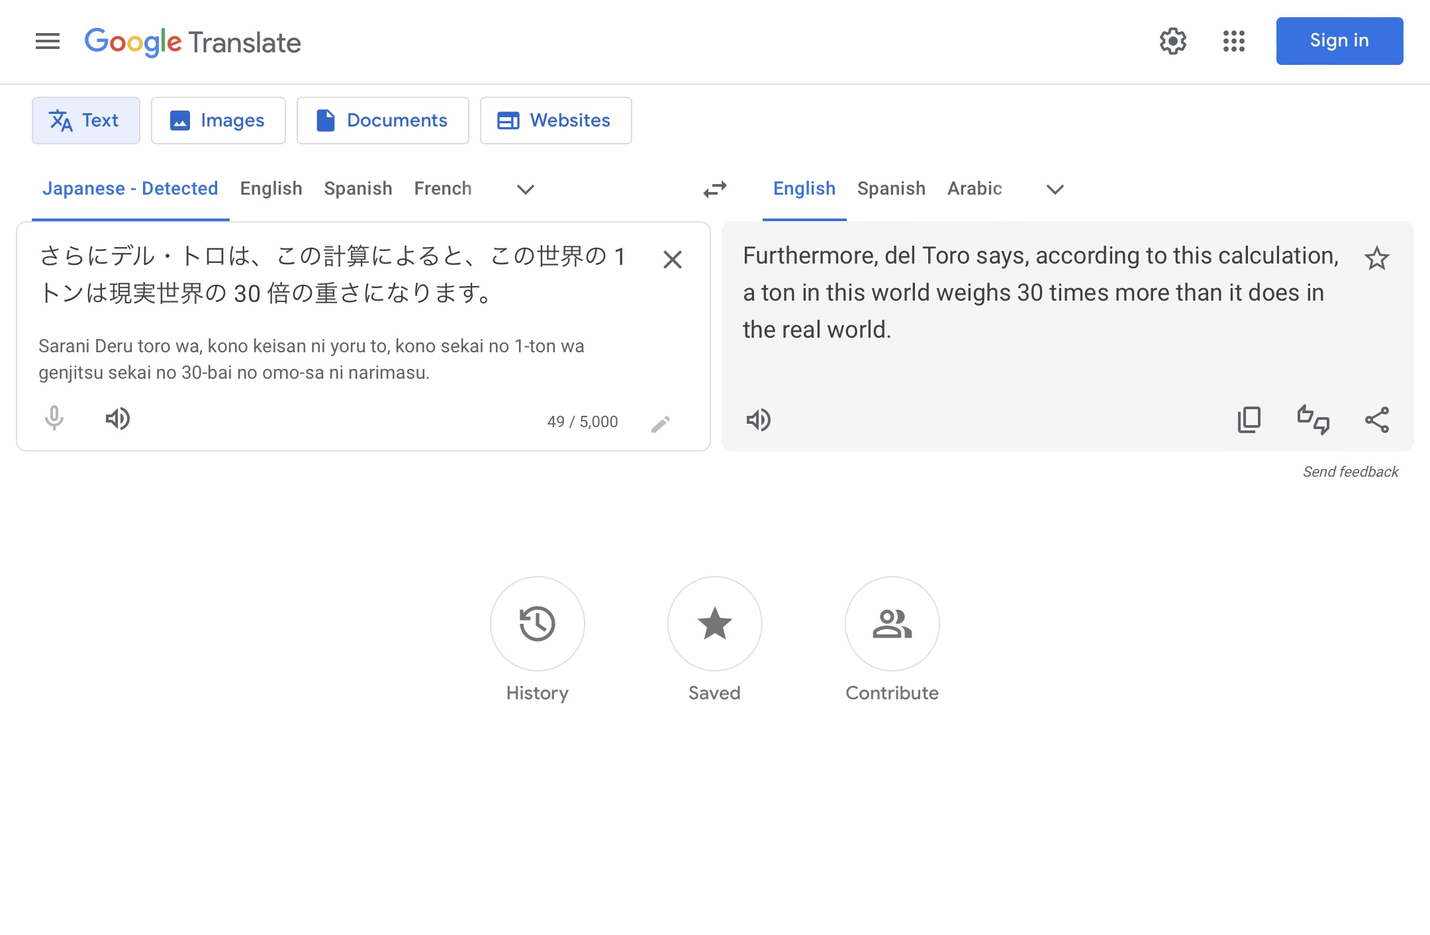The width and height of the screenshot is (1430, 935).
Task: Open the main hamburger menu
Action: [x=48, y=42]
